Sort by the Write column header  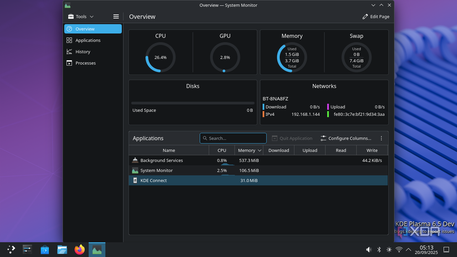tap(372, 150)
